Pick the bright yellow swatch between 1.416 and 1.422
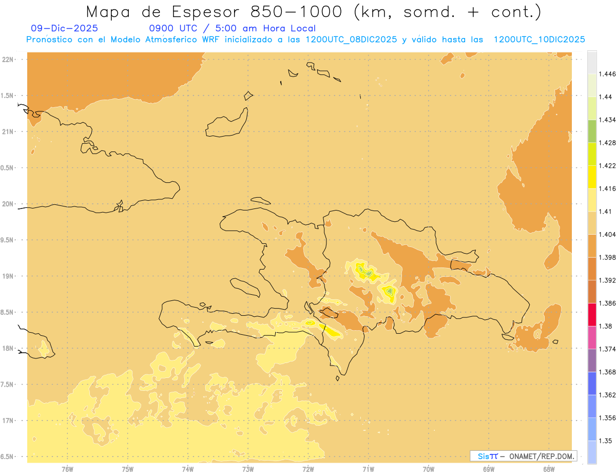 click(592, 177)
